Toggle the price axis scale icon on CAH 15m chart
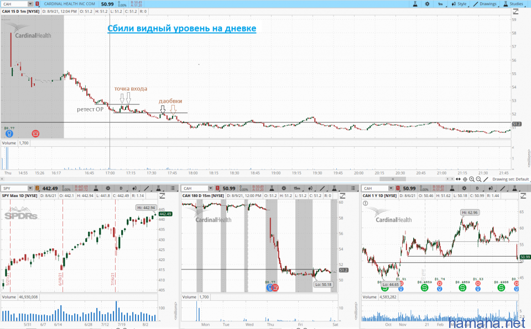 [x=342, y=196]
